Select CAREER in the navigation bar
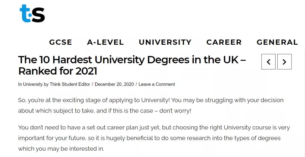This screenshot has width=305, height=157. coord(224,42)
